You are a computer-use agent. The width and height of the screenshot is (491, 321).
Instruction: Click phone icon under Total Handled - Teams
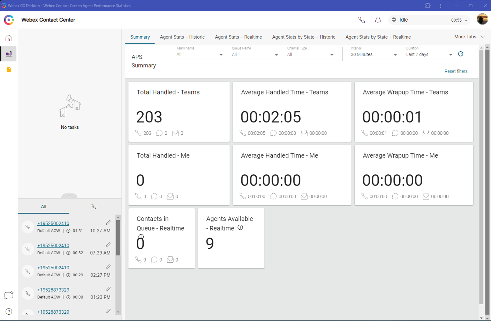(x=138, y=133)
